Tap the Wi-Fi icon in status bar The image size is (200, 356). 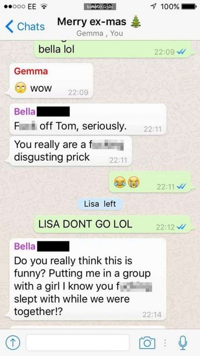tap(43, 7)
